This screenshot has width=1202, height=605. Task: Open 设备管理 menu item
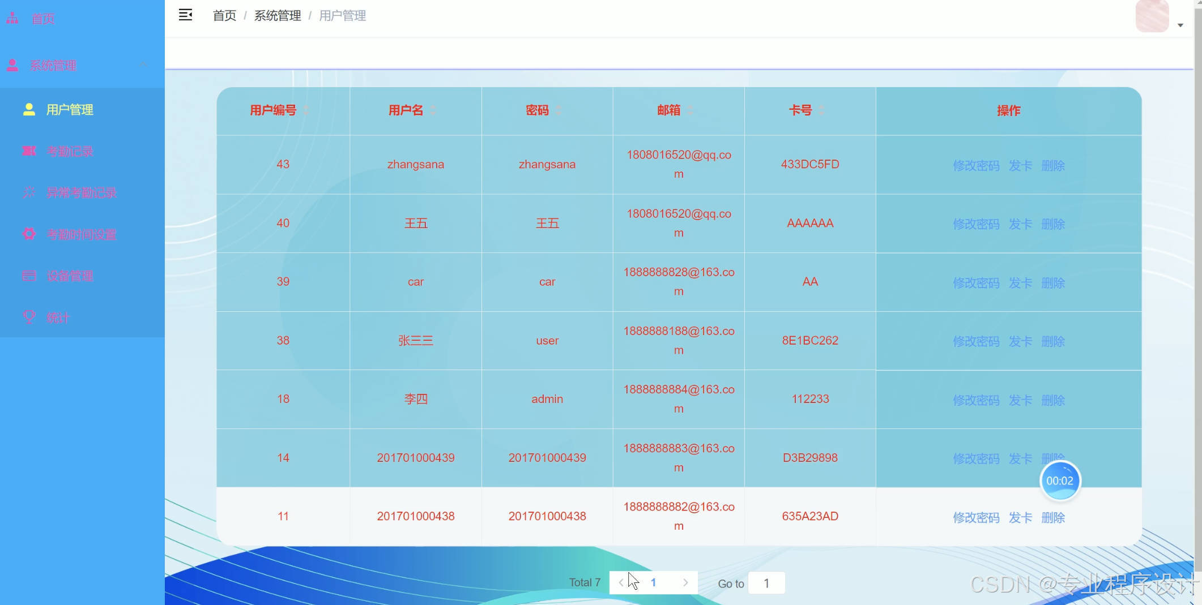click(x=70, y=276)
